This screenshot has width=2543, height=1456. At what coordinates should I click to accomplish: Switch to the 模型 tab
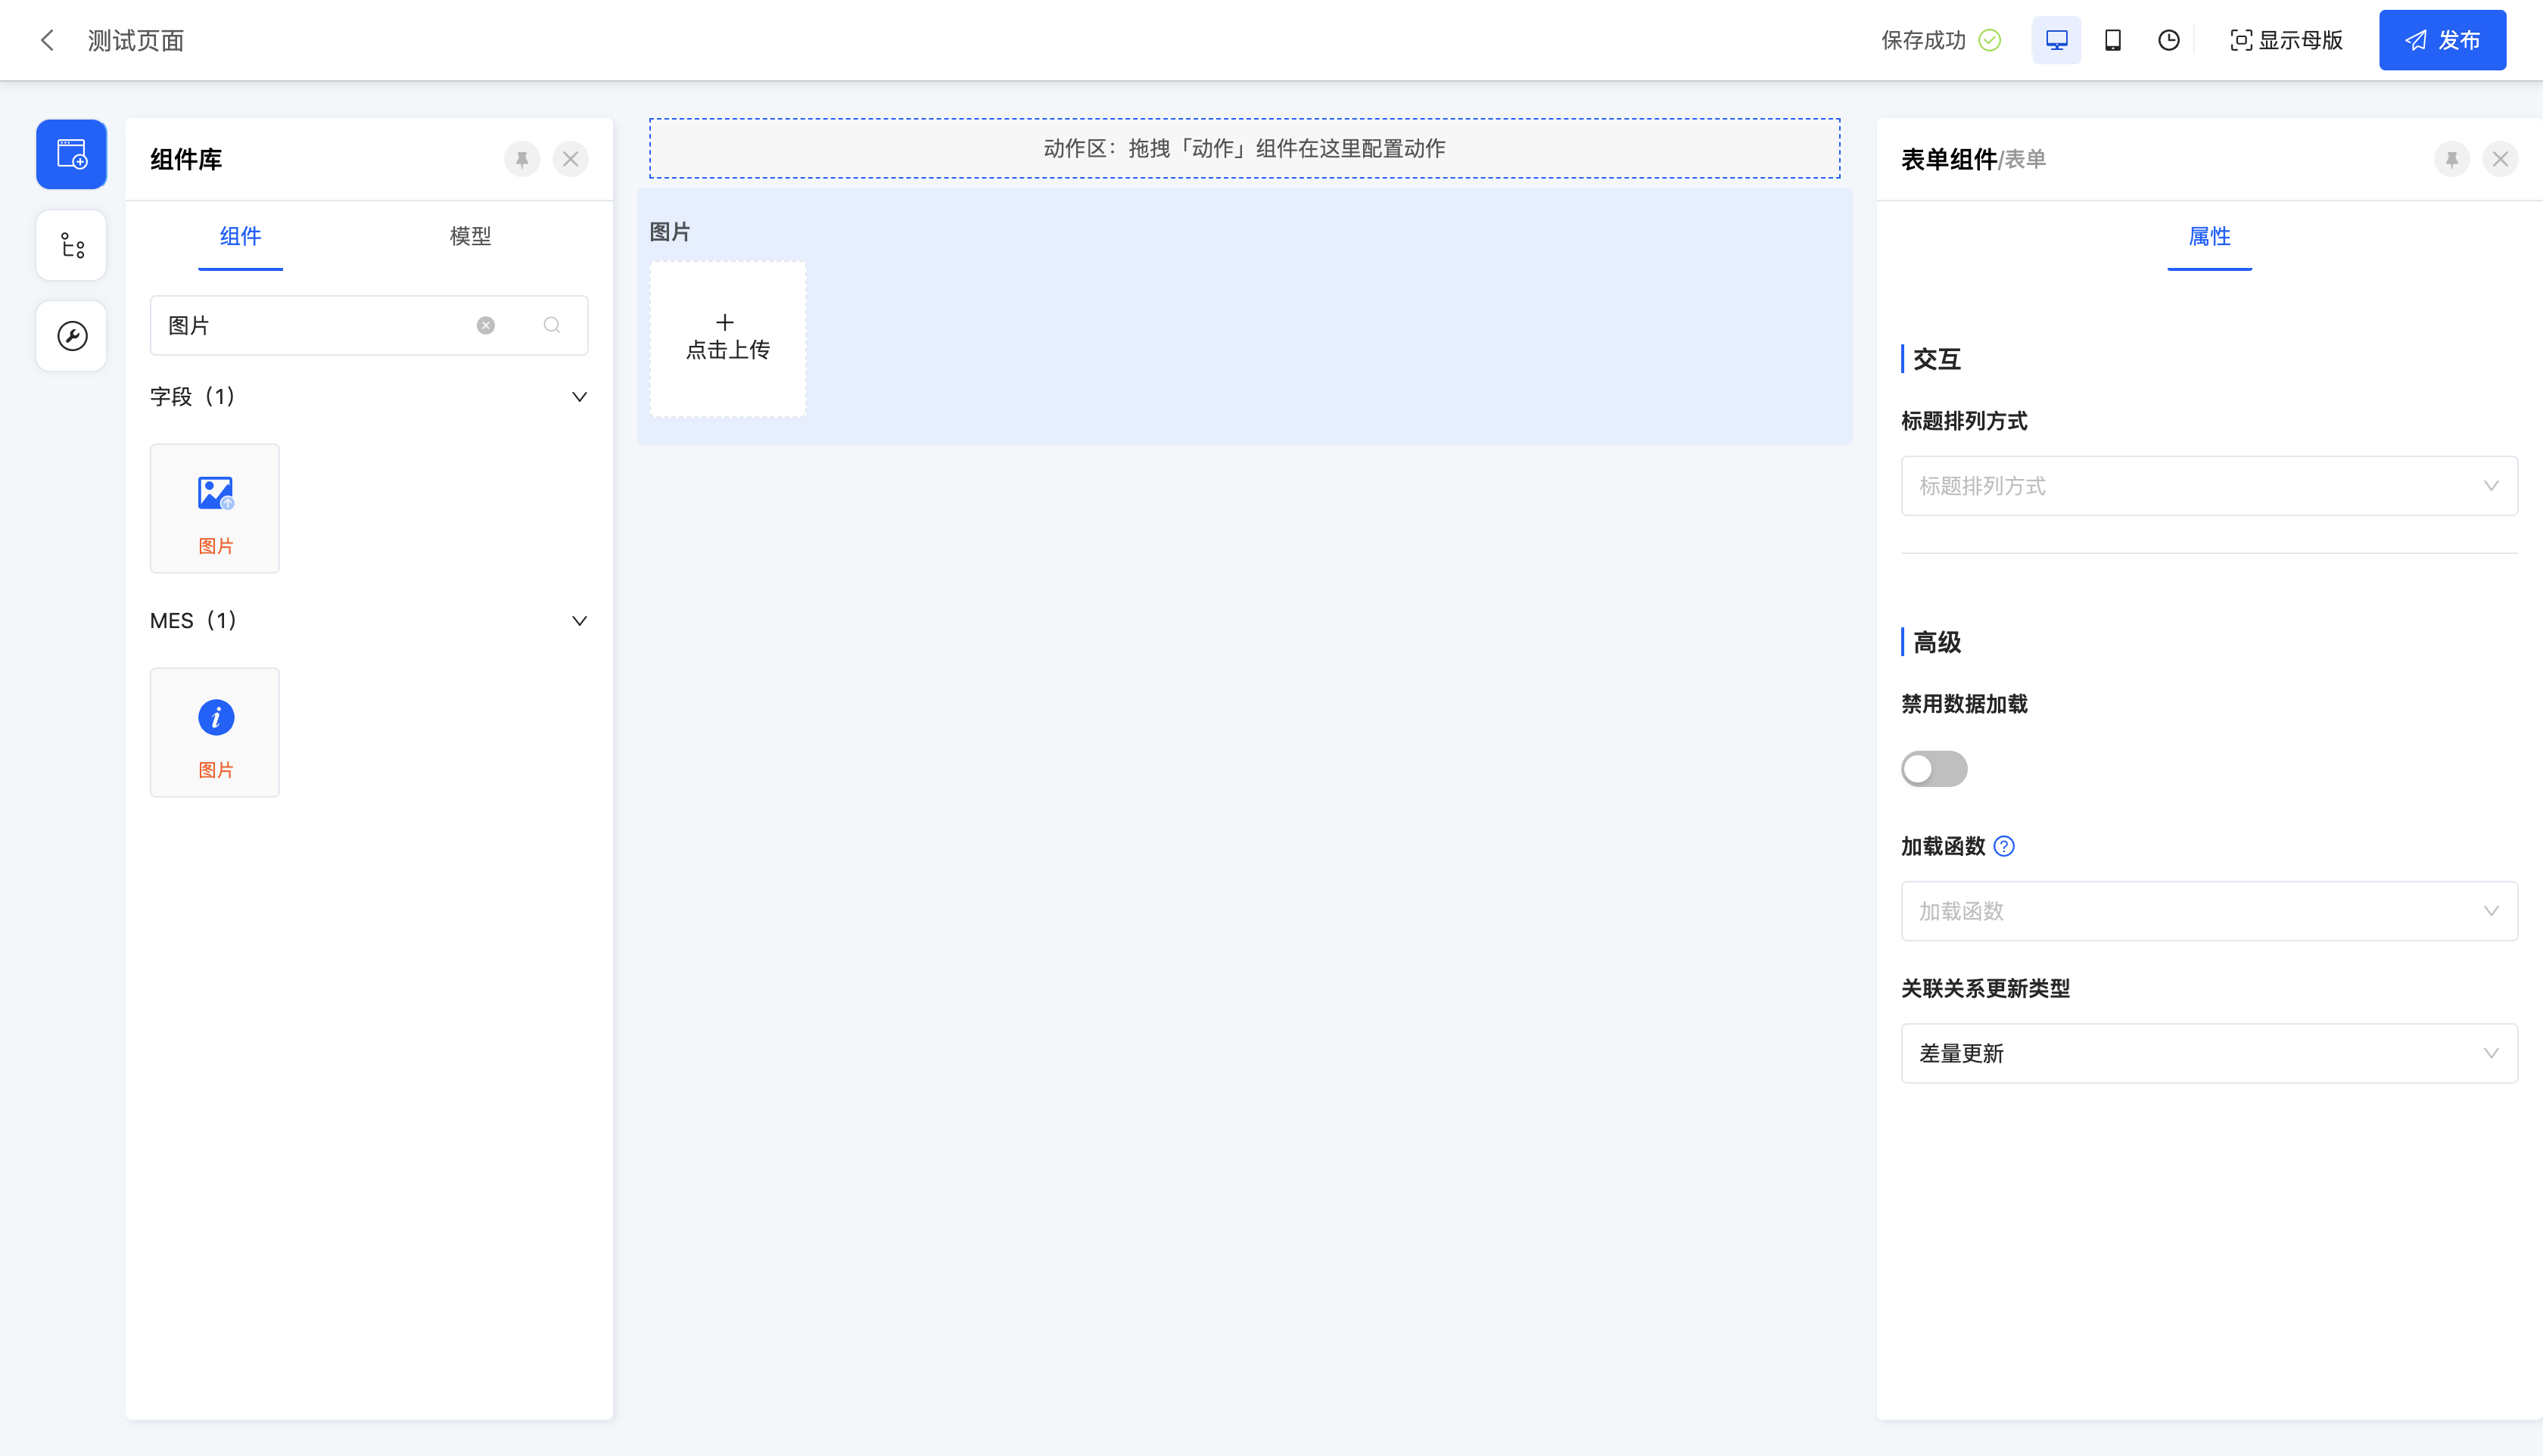click(470, 236)
